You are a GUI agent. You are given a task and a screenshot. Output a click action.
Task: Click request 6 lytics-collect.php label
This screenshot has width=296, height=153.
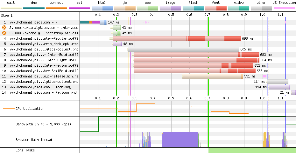[x=41, y=49]
